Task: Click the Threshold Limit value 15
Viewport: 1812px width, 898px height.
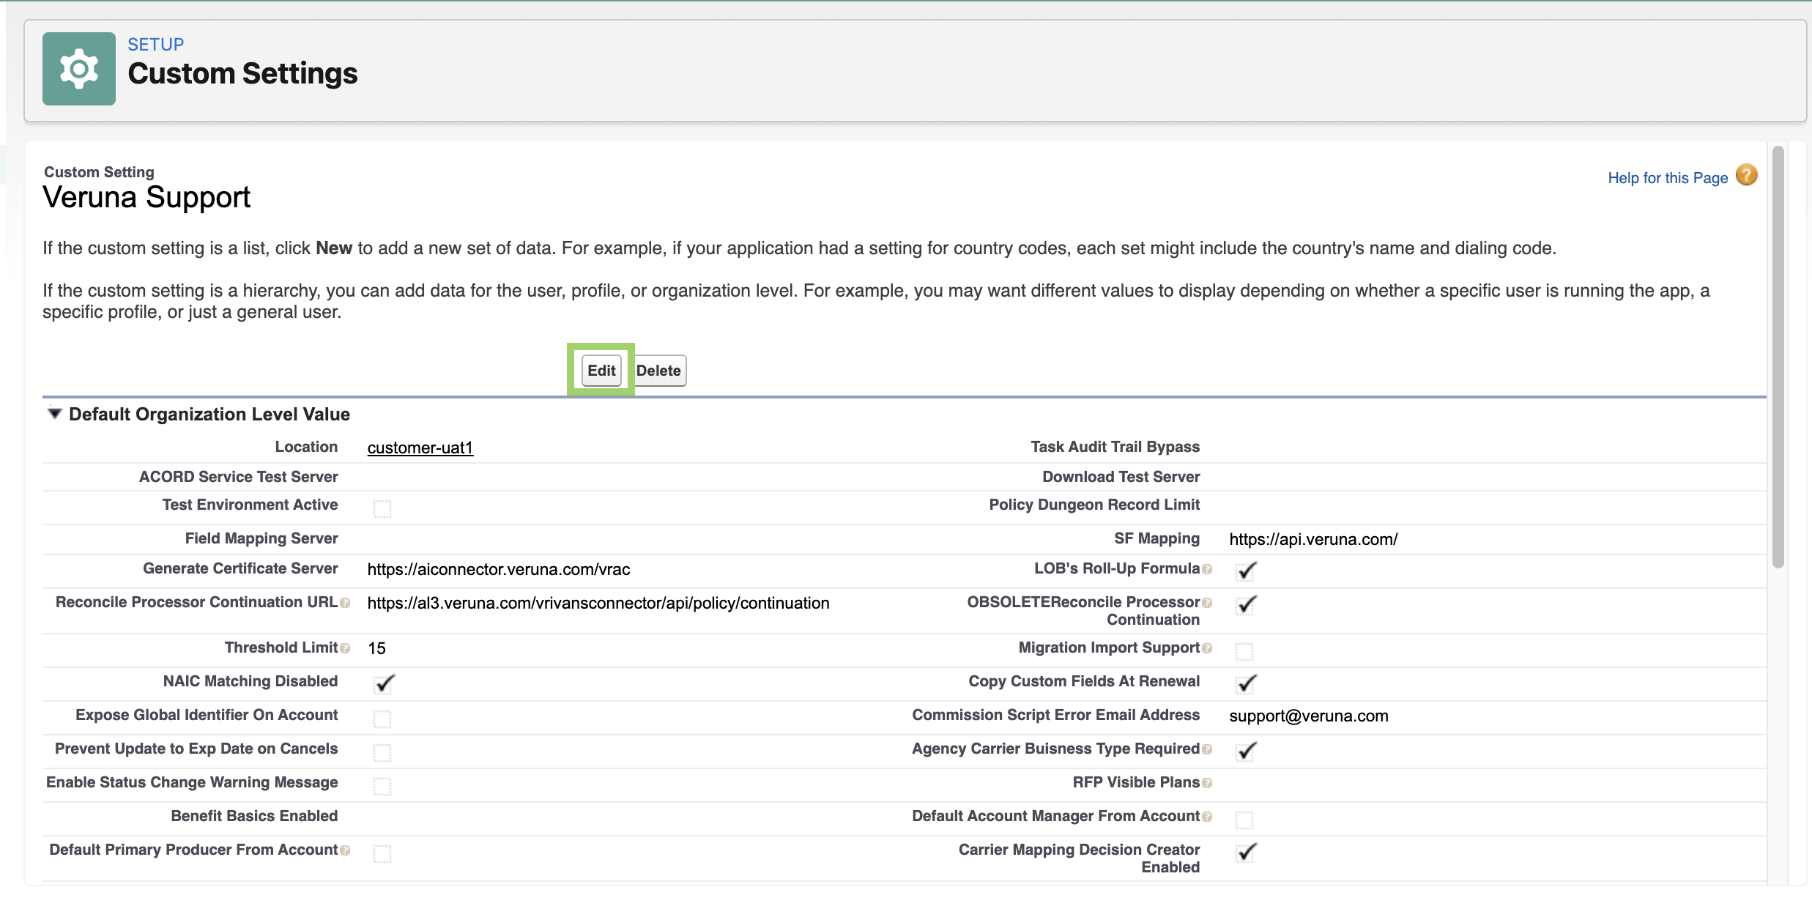Action: (376, 648)
